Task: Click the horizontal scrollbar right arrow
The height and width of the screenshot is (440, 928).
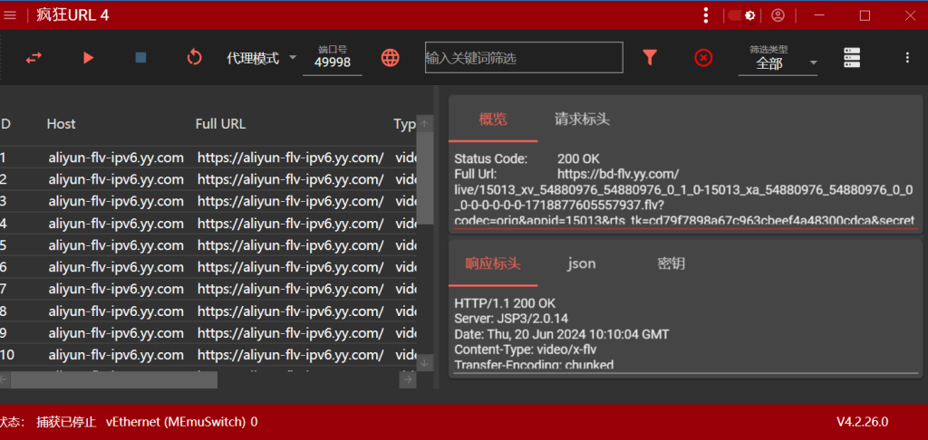Action: (407, 379)
